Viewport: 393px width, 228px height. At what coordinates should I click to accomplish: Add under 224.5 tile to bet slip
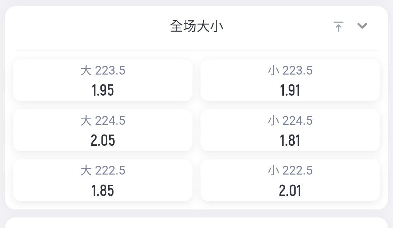(x=290, y=130)
